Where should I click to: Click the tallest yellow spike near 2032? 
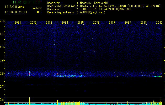30,101
